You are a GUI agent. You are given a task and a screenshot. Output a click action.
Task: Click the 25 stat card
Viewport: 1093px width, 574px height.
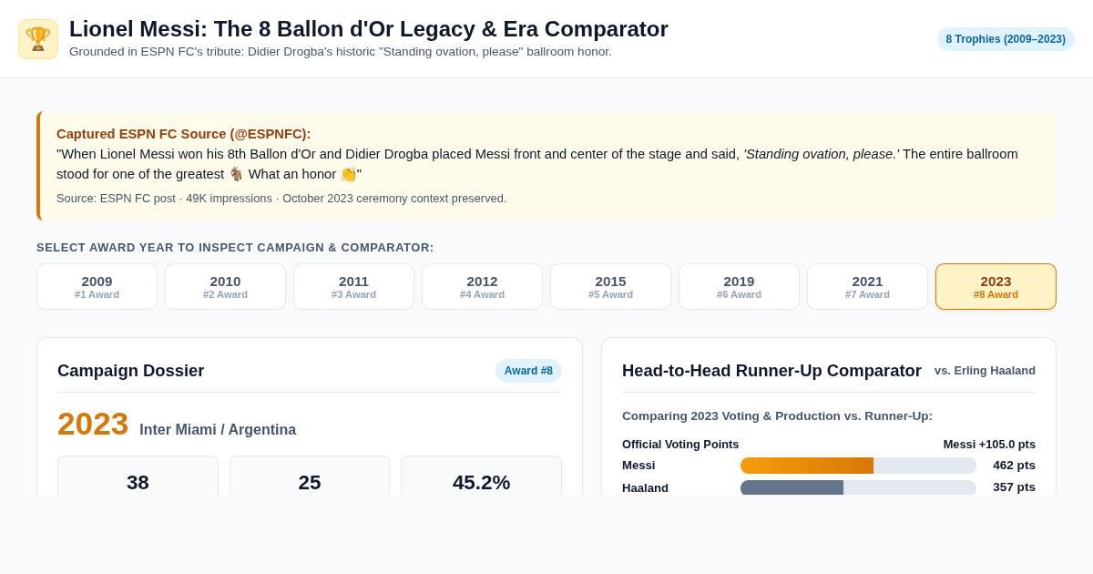pyautogui.click(x=310, y=476)
